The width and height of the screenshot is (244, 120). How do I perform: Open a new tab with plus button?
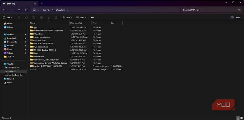pos(42,4)
